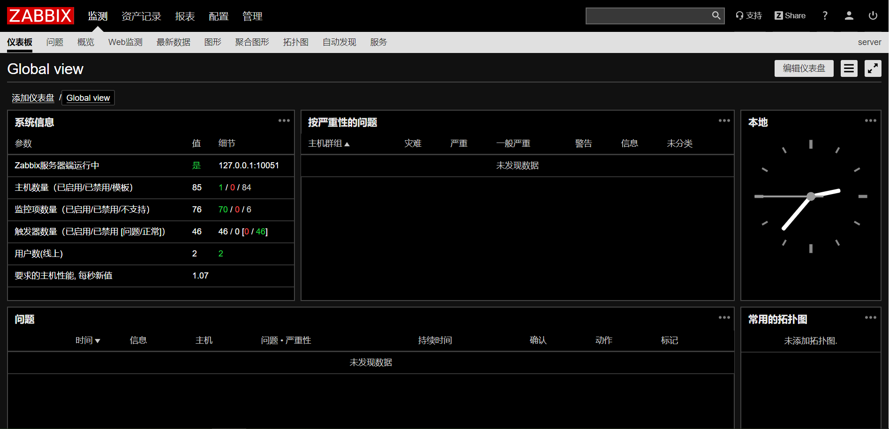Click the 灾难 severity column header
Screen dimensions: 889x429
click(413, 143)
